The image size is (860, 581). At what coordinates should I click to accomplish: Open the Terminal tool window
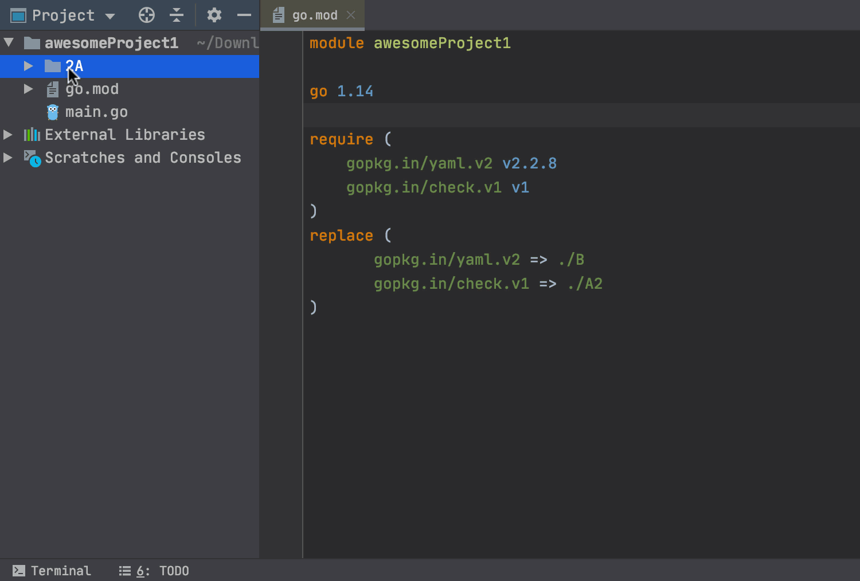(x=52, y=571)
